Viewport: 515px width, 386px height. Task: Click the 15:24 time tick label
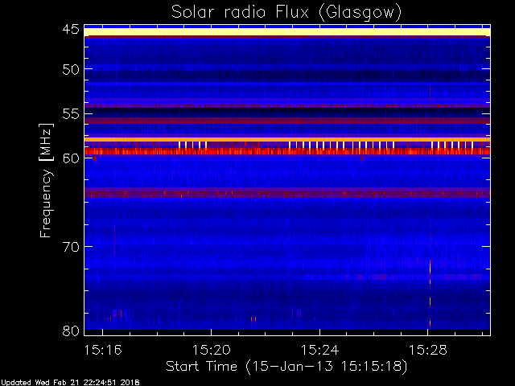[x=319, y=350]
